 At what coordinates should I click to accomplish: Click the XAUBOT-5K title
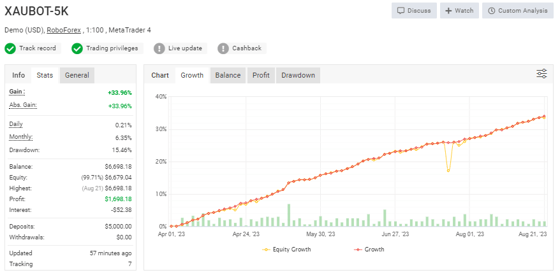click(36, 11)
